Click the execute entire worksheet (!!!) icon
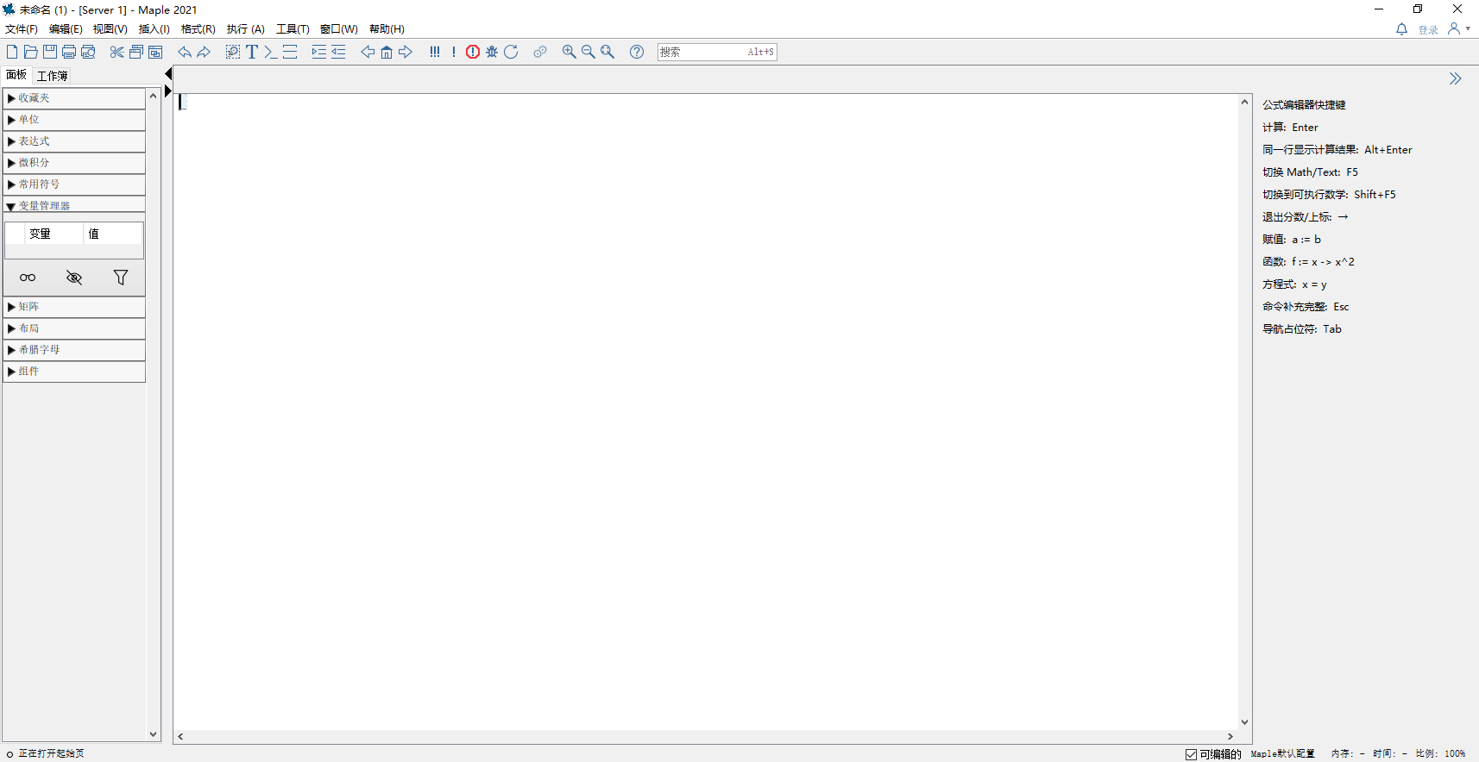 tap(434, 52)
